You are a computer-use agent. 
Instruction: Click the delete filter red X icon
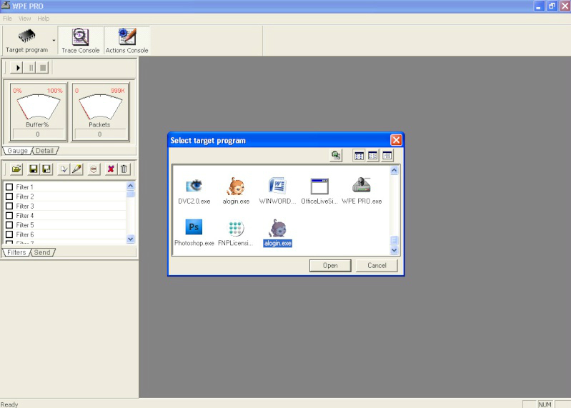pos(111,169)
